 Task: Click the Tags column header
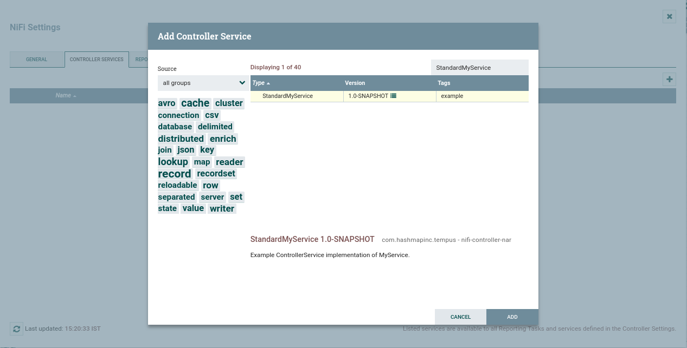(482, 83)
